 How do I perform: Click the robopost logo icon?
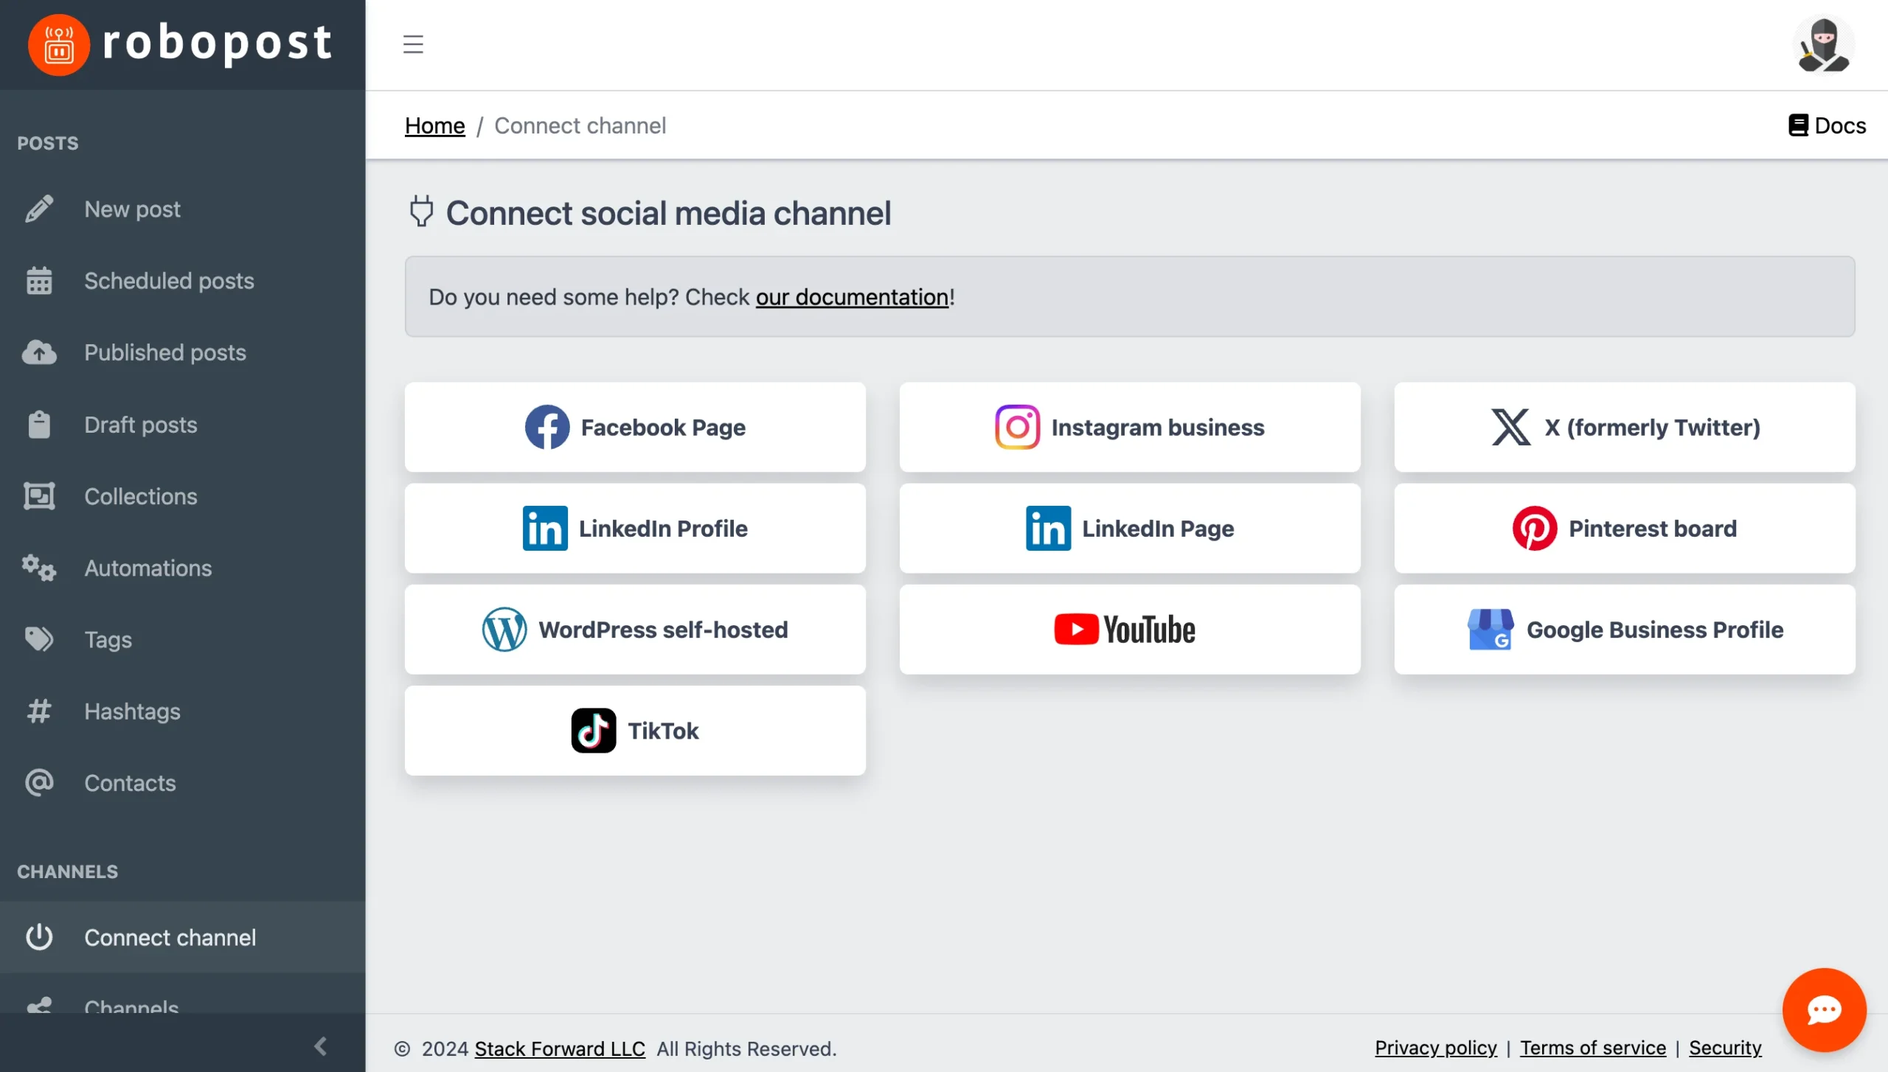pos(59,45)
